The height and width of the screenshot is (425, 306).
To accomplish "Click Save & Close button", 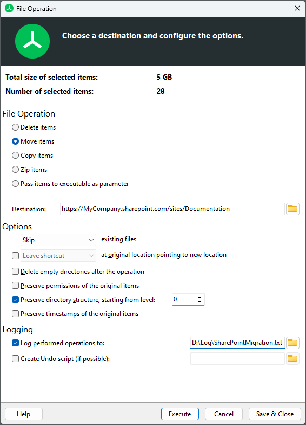I will [x=275, y=414].
